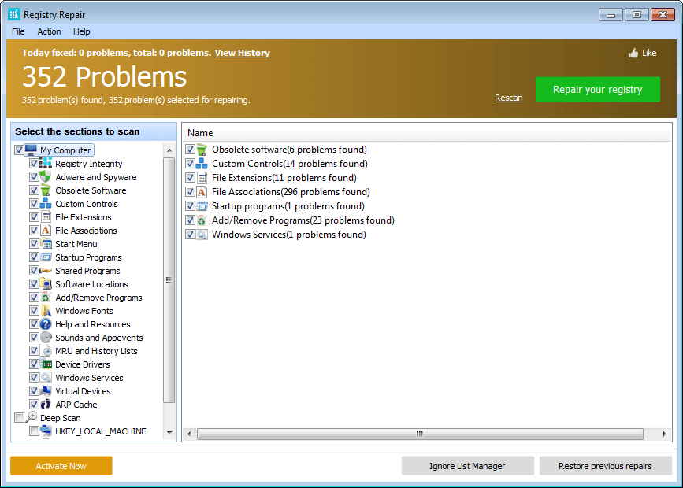Click the Like text label
683x488 pixels.
click(649, 53)
